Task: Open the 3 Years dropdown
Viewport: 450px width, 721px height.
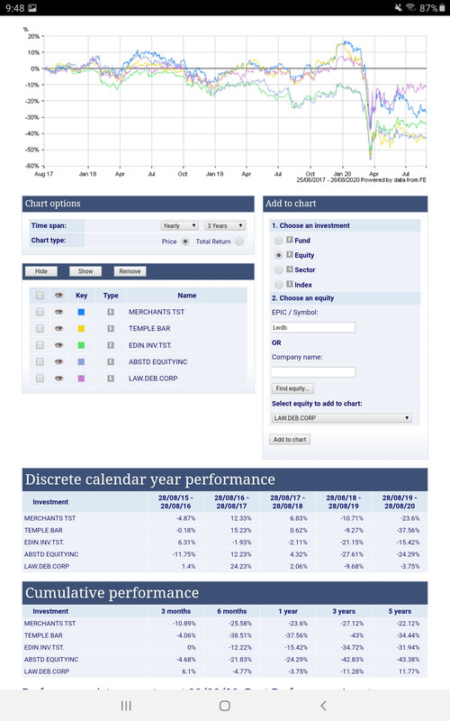Action: 225,226
